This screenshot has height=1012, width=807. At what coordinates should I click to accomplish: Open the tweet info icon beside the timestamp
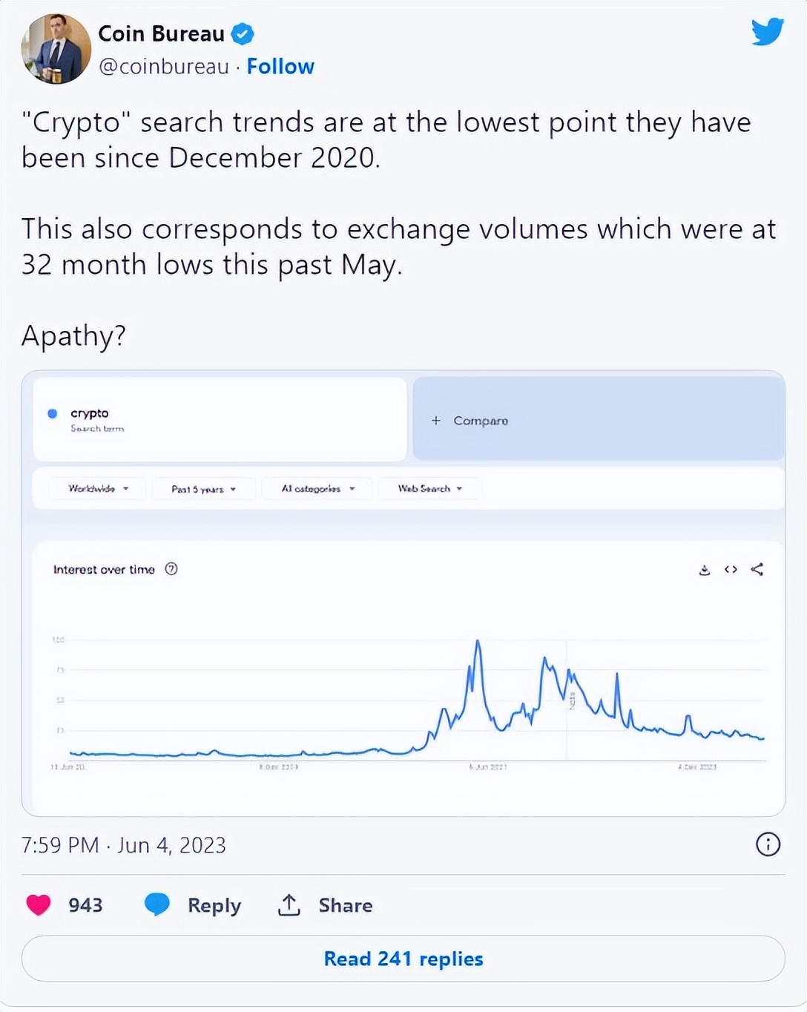pos(768,845)
